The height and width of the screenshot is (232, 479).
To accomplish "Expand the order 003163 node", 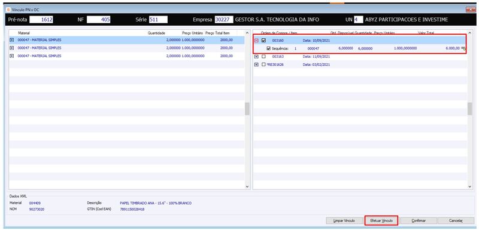I will click(x=257, y=56).
